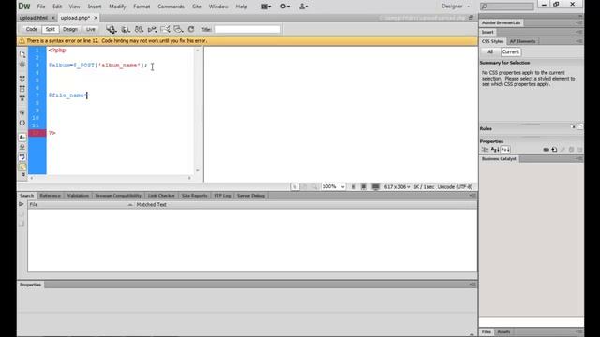Image resolution: width=600 pixels, height=337 pixels.
Task: Switch to the Validation tab
Action: tap(78, 196)
